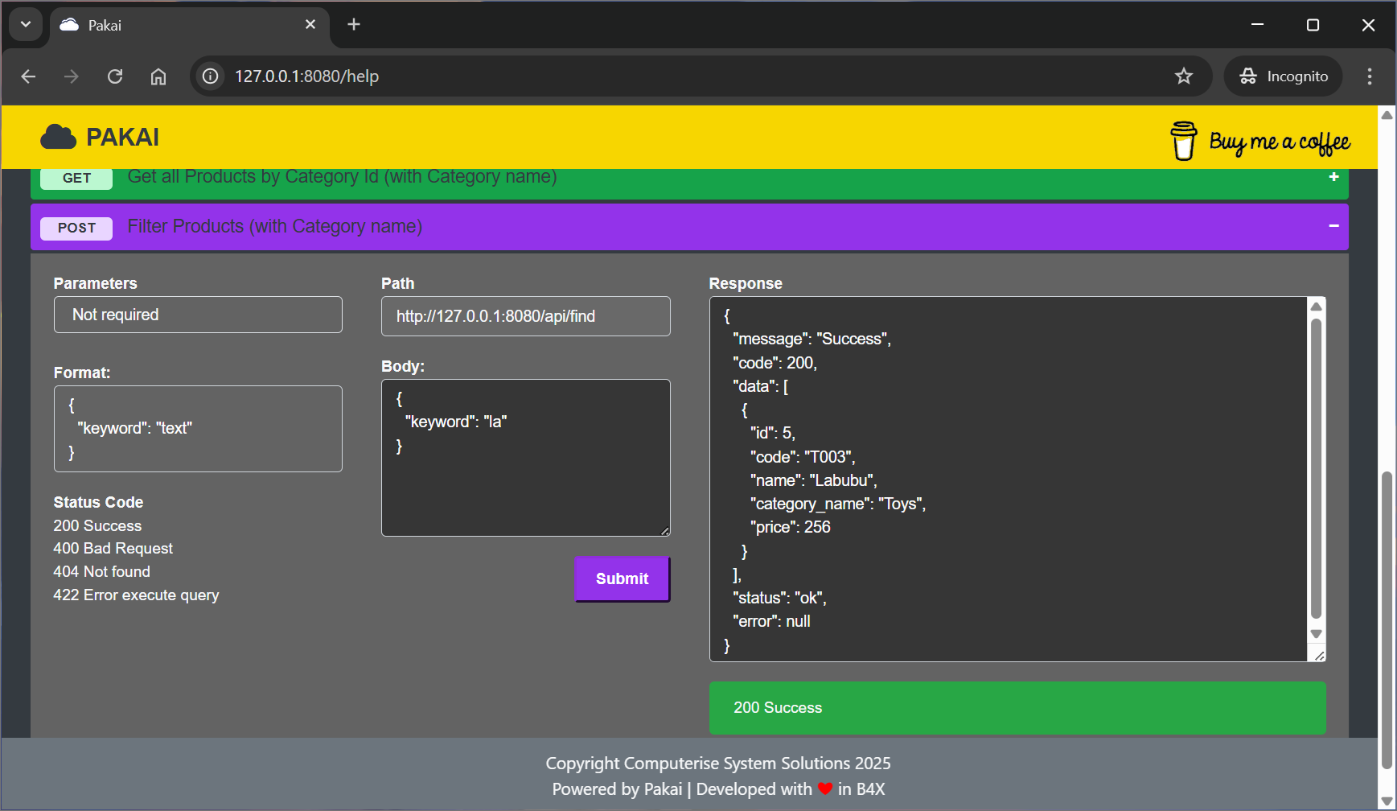Viewport: 1397px width, 811px height.
Task: Click inside the Response JSON textarea
Action: [1009, 480]
